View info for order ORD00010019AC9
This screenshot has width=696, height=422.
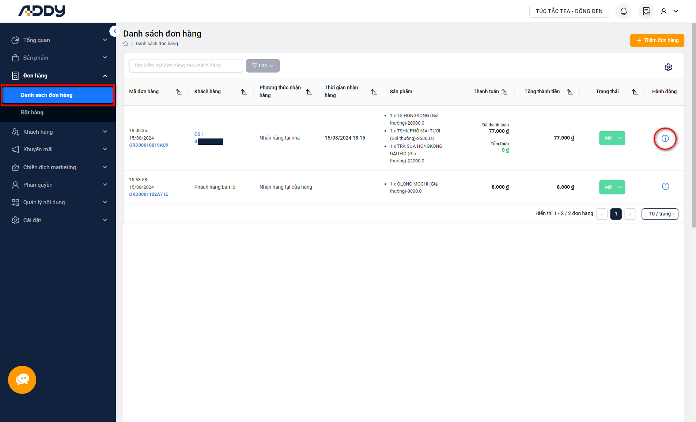(x=665, y=138)
